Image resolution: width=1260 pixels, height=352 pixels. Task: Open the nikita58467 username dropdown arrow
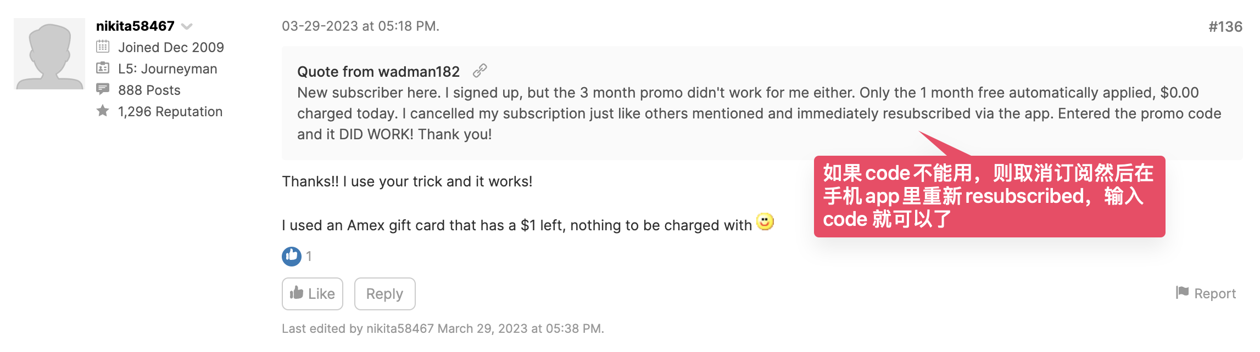[x=187, y=26]
